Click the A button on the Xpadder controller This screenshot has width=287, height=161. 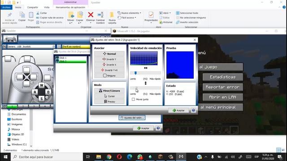35,92
